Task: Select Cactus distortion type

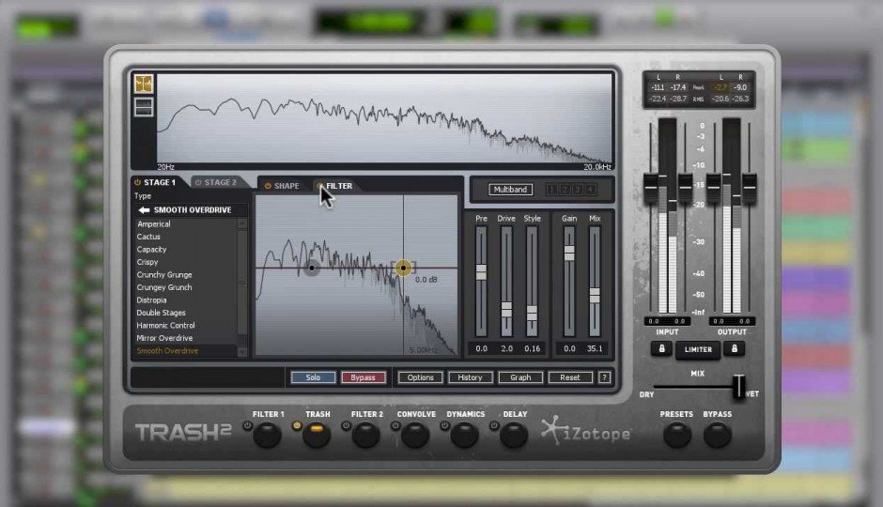Action: tap(148, 237)
